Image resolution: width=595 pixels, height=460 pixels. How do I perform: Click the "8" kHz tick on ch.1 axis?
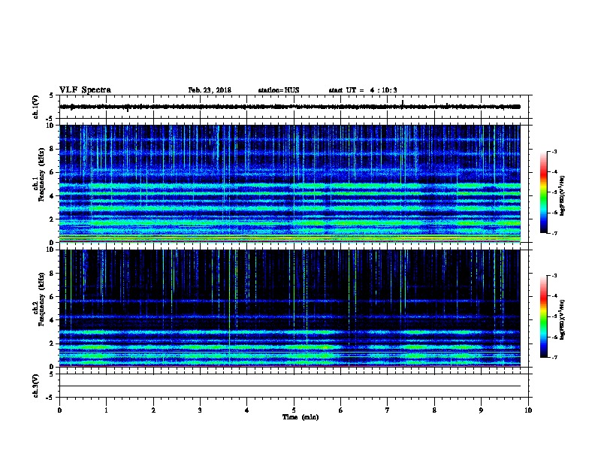coord(52,149)
